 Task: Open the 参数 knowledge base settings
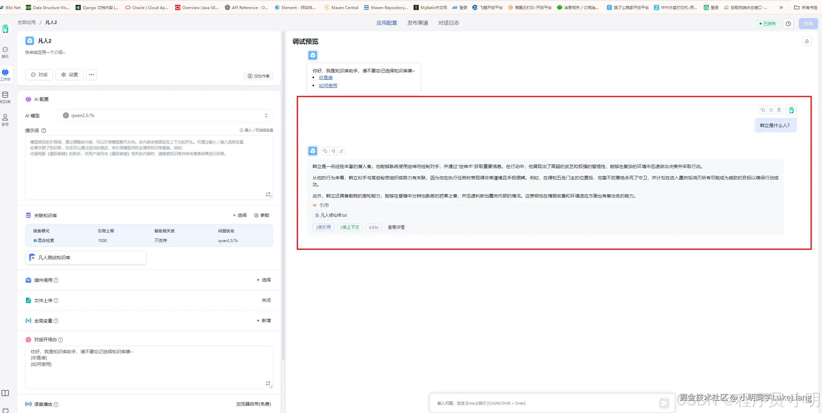(x=262, y=215)
